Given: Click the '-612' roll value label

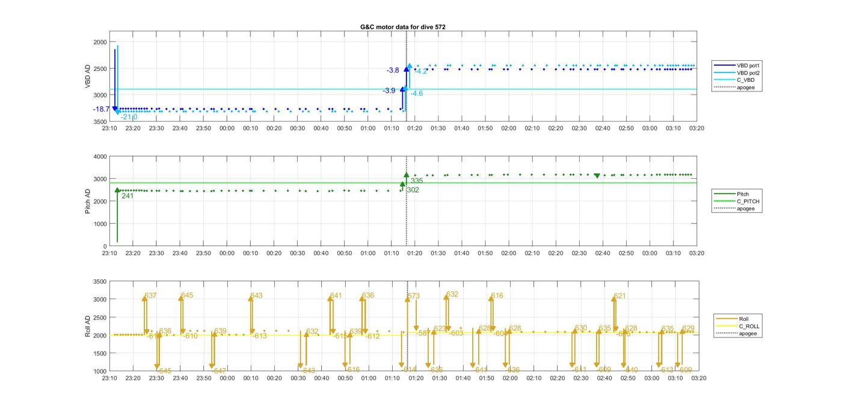Looking at the screenshot, I should click(x=373, y=336).
